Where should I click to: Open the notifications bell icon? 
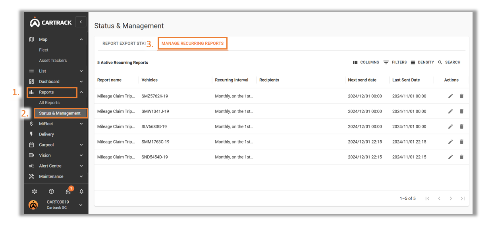coord(81,191)
